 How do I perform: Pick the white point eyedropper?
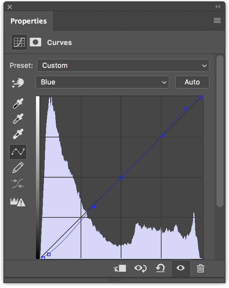click(18, 134)
